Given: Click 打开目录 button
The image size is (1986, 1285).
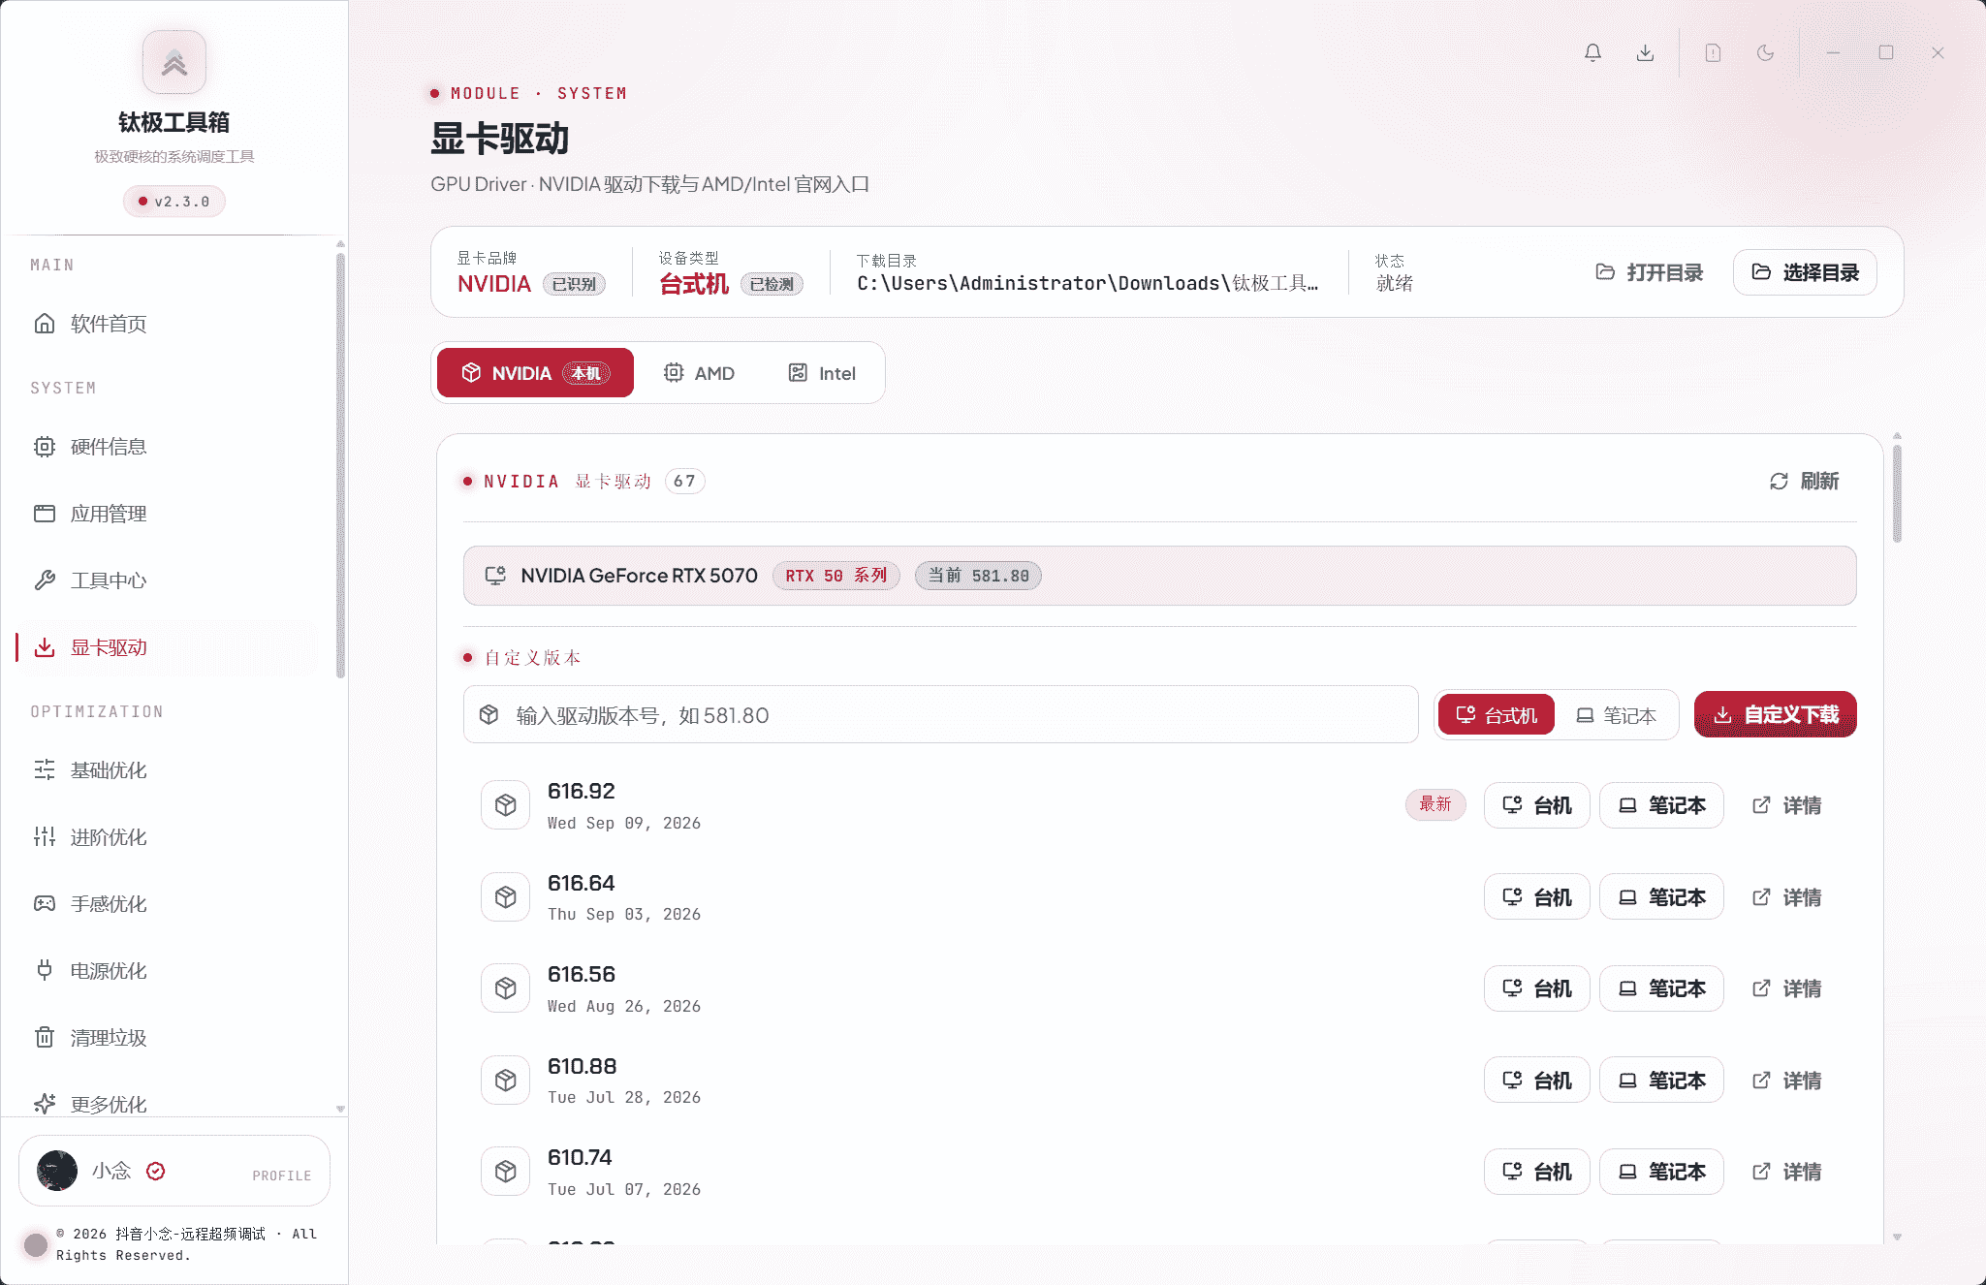Looking at the screenshot, I should click(1650, 272).
